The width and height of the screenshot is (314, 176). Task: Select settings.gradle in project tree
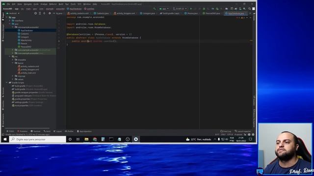point(21,102)
